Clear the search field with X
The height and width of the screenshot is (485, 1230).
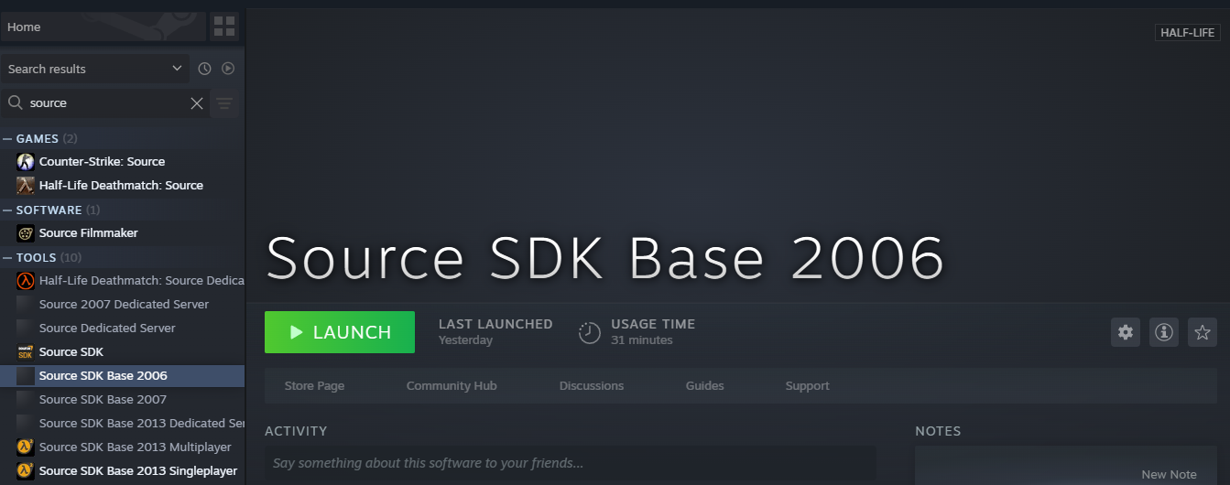(197, 103)
